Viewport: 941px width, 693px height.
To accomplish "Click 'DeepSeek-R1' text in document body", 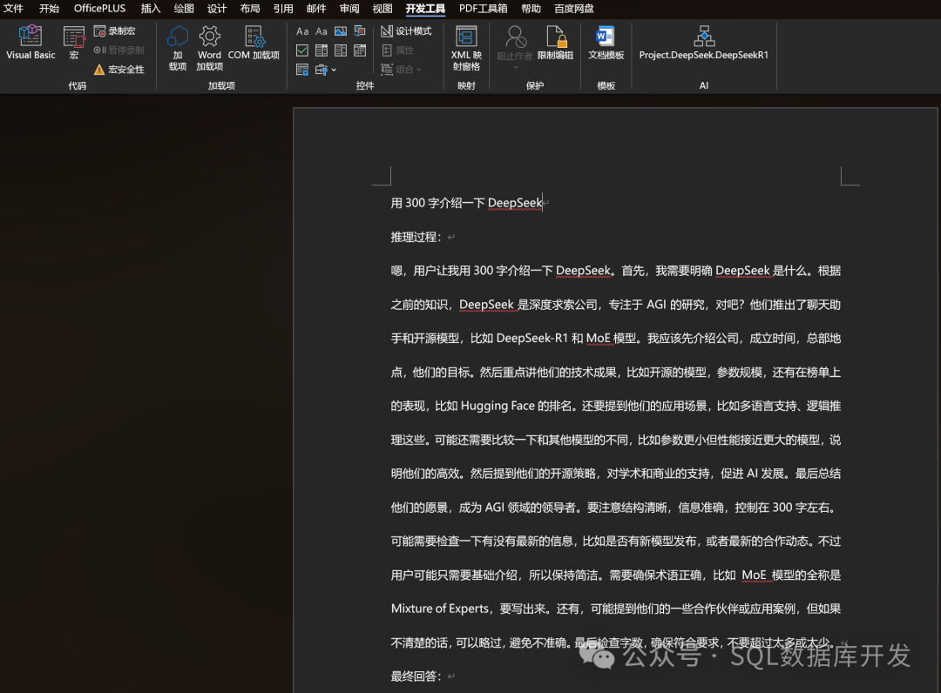I will pyautogui.click(x=531, y=338).
